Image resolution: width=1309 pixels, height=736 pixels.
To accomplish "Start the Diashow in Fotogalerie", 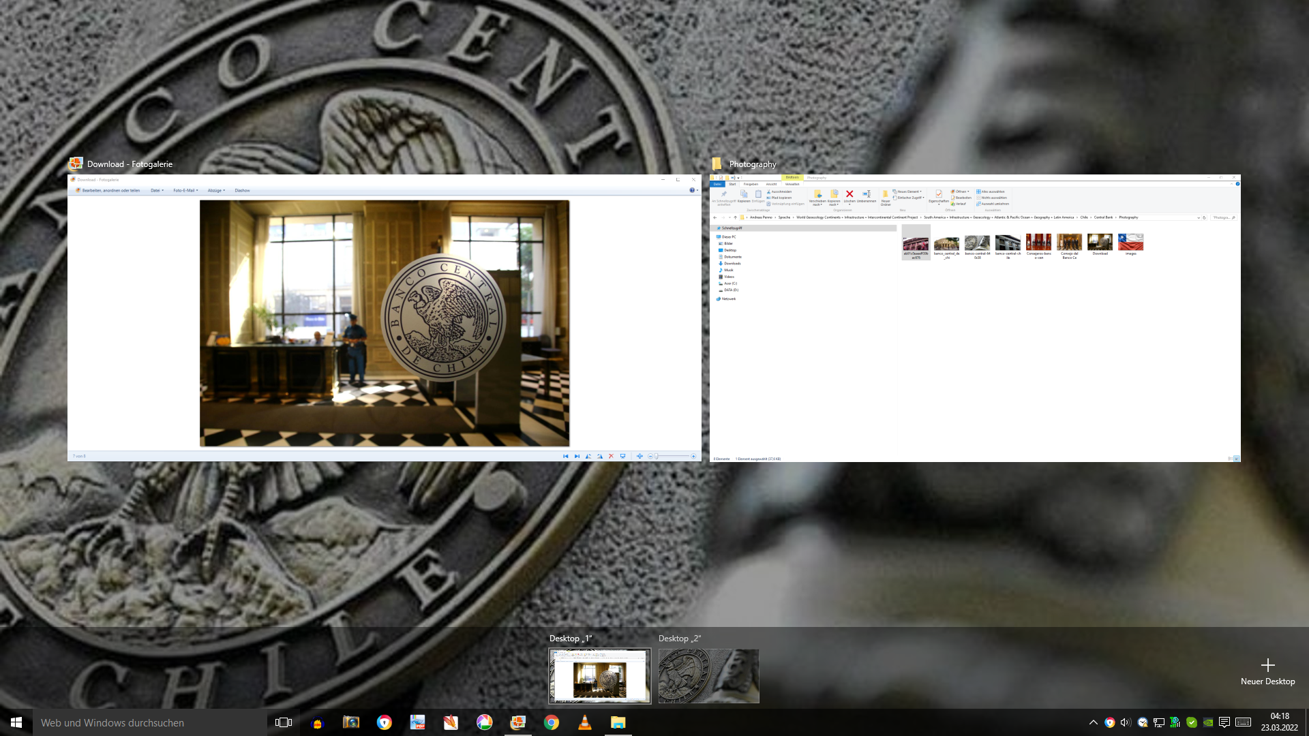I will 242,190.
